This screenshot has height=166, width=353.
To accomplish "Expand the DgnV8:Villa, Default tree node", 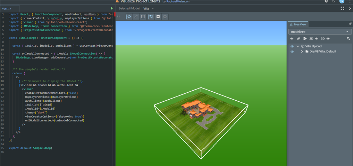I will (x=302, y=52).
